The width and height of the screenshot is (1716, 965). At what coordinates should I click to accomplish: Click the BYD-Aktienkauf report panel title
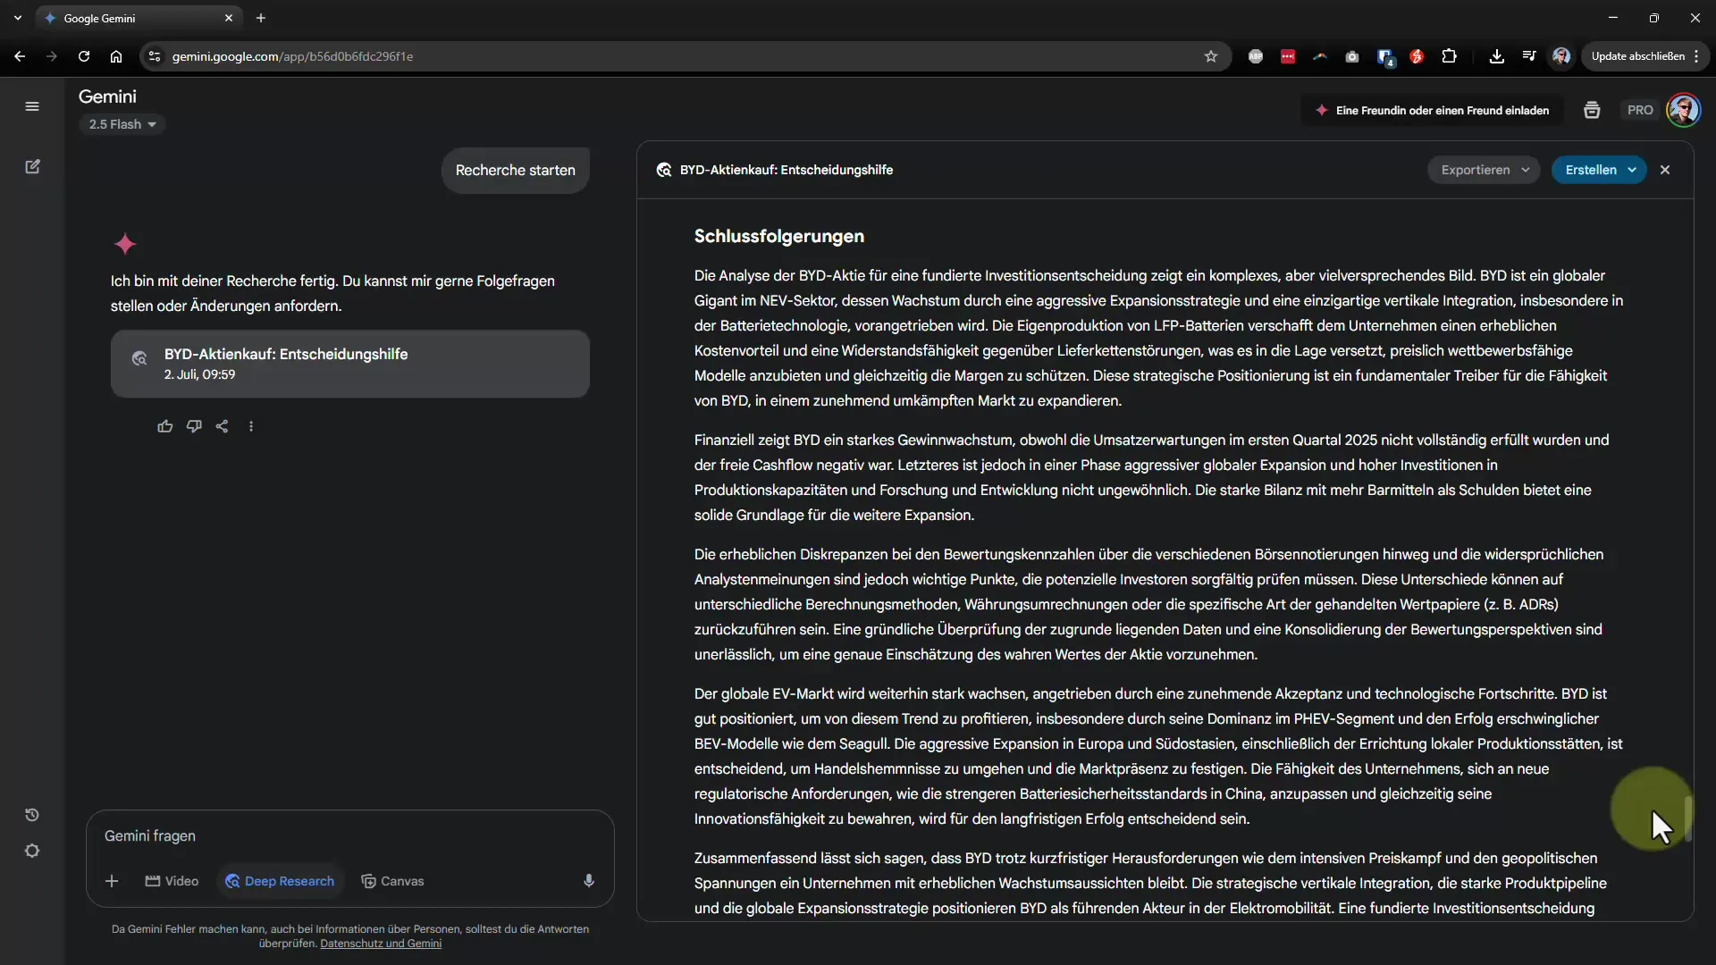pyautogui.click(x=786, y=170)
